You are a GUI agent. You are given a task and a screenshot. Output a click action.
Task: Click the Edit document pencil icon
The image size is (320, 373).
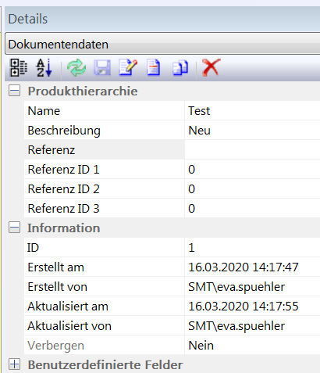(128, 67)
